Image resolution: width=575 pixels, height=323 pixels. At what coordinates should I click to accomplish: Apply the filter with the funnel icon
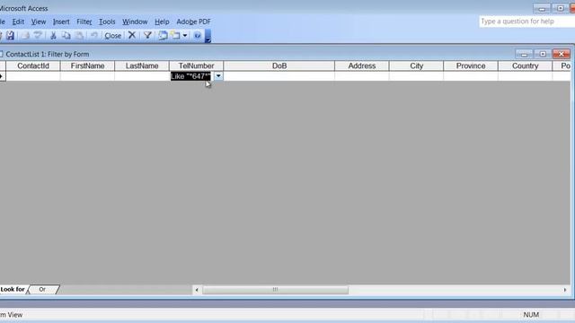147,36
